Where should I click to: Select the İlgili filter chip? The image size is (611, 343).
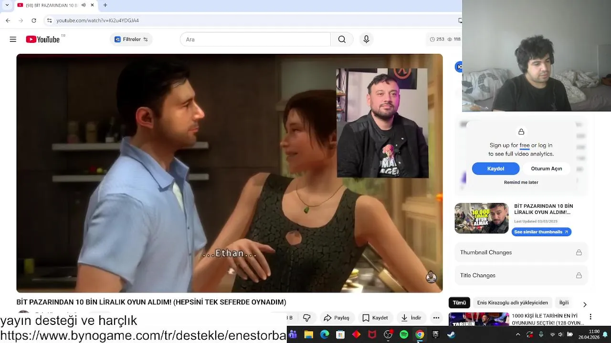click(564, 303)
